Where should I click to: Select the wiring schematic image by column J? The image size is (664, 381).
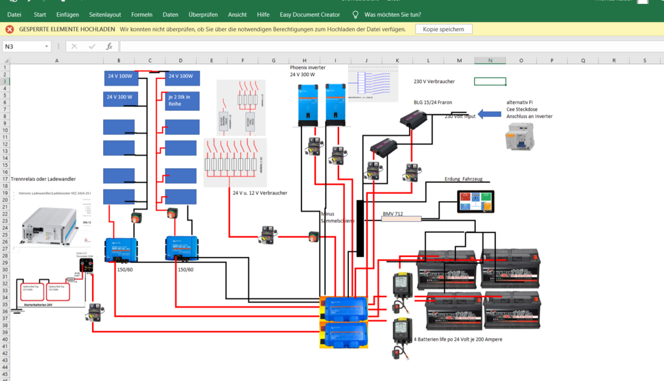[373, 84]
